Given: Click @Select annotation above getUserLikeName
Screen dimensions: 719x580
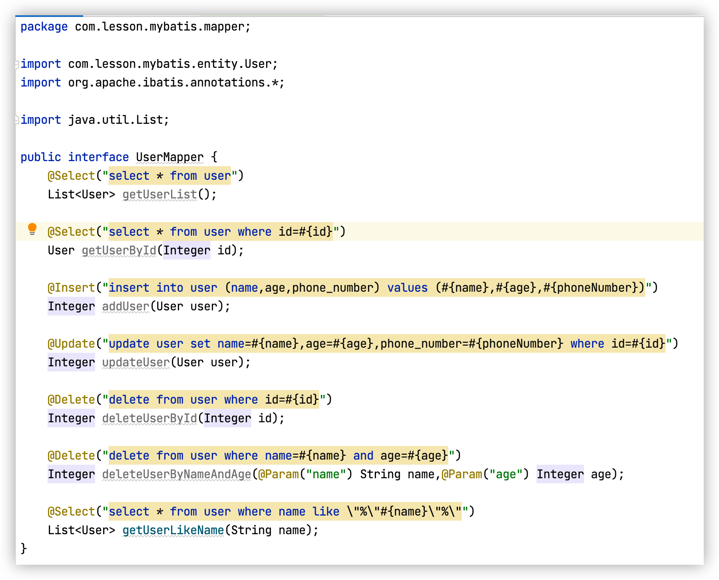Looking at the screenshot, I should [x=71, y=512].
